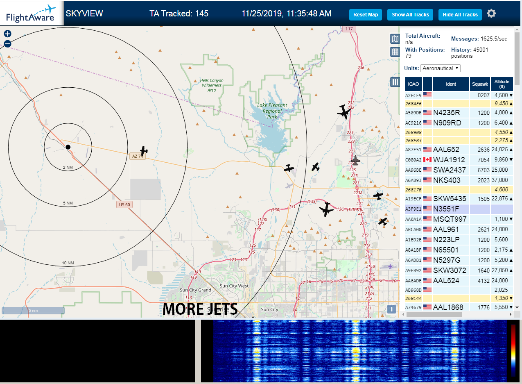522x384 pixels.
Task: Select the gray aircraft icon near marker 227
Action: 355,160
